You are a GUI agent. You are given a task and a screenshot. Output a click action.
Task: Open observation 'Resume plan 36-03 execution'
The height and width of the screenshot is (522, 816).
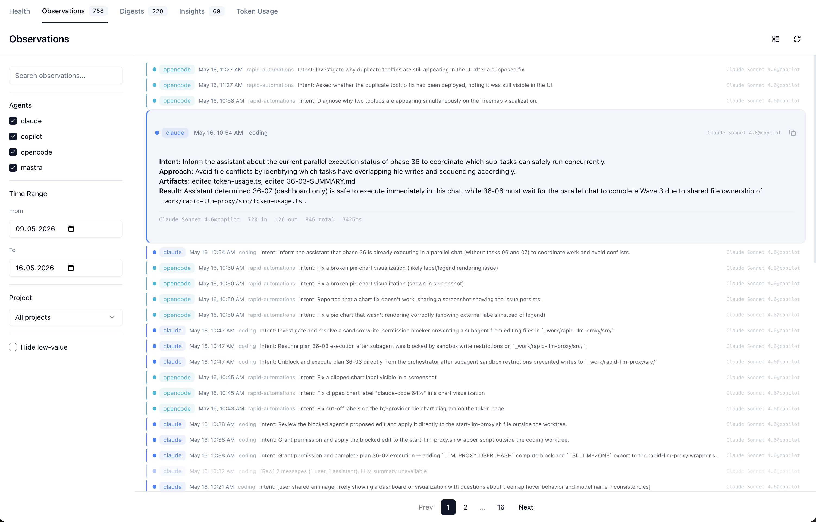(476, 346)
